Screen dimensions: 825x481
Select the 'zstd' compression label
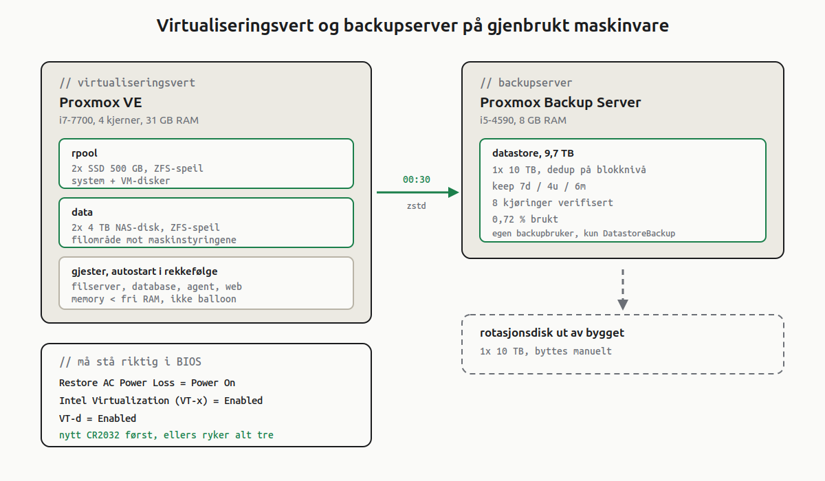click(417, 205)
